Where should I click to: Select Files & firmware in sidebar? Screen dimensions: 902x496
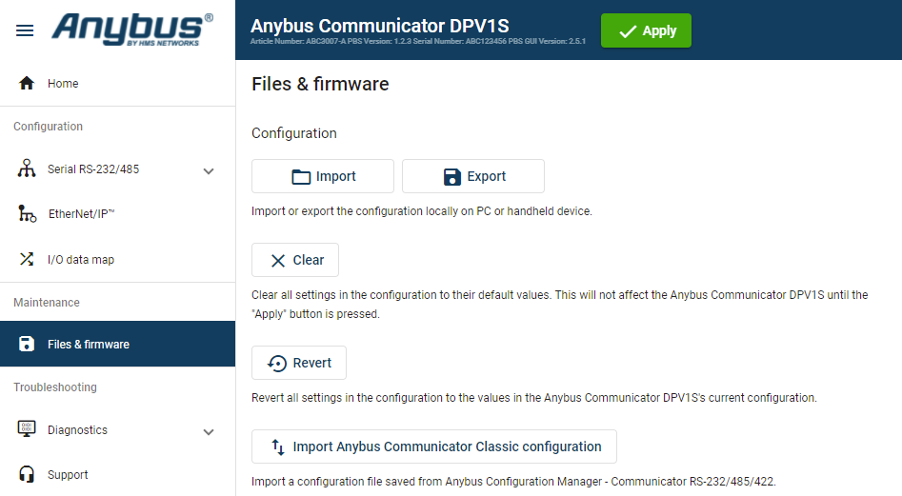(x=117, y=344)
